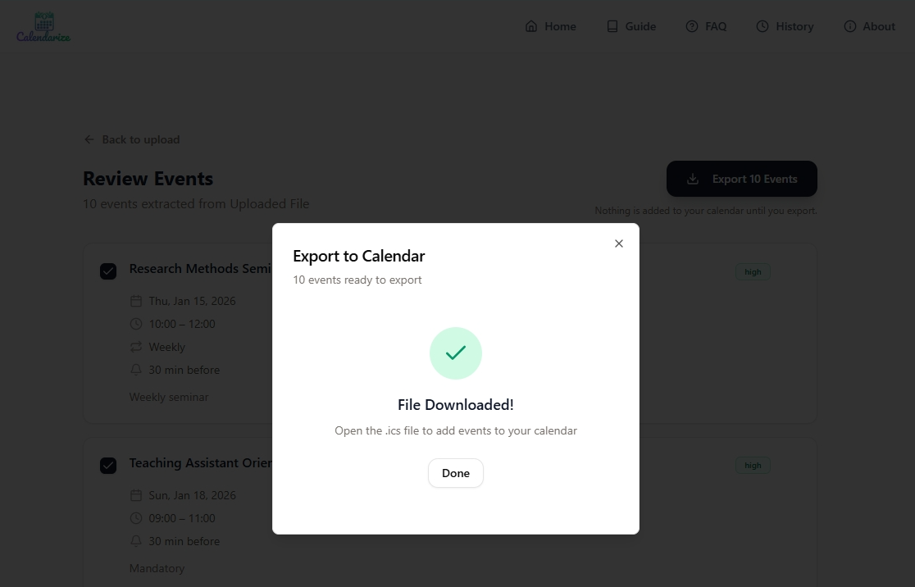
Task: Uncheck the Research Methods Seminar checkbox
Action: (x=108, y=271)
